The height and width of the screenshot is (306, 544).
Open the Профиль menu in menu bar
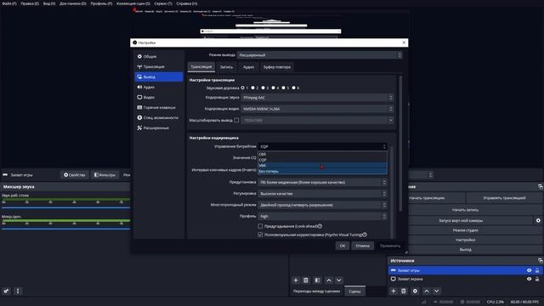pyautogui.click(x=101, y=3)
